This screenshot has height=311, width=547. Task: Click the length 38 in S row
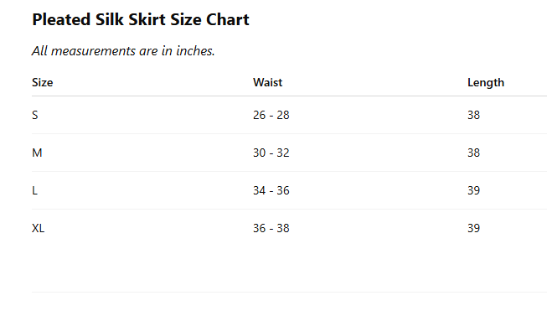pyautogui.click(x=474, y=115)
